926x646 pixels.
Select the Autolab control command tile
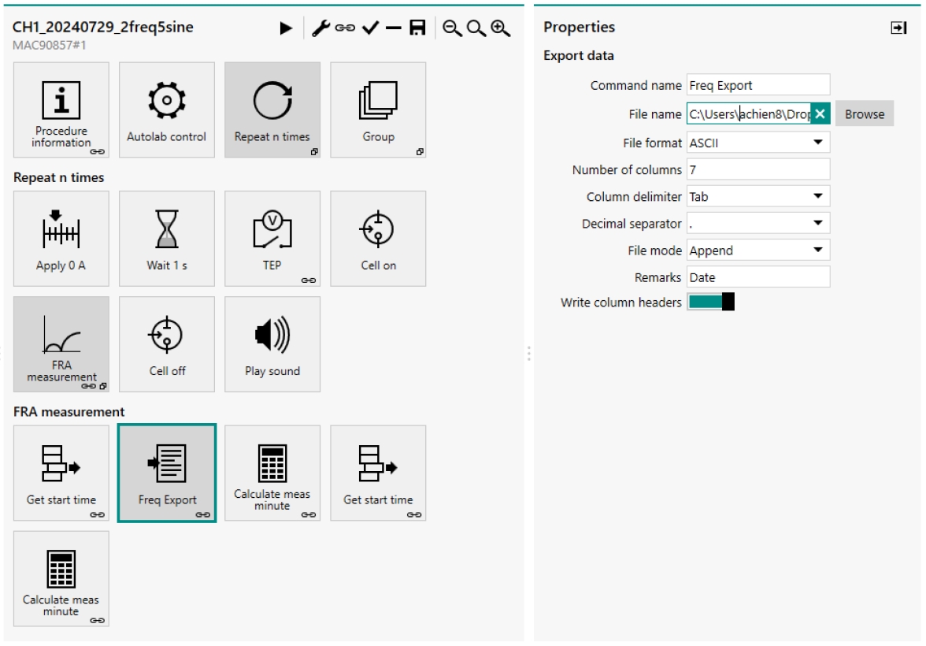167,110
